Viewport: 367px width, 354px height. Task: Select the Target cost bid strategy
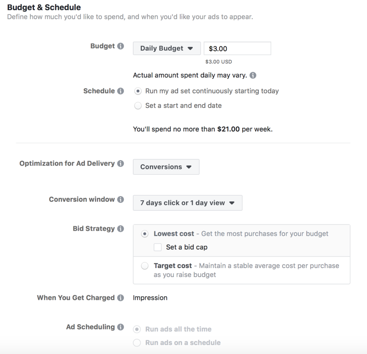click(x=144, y=266)
